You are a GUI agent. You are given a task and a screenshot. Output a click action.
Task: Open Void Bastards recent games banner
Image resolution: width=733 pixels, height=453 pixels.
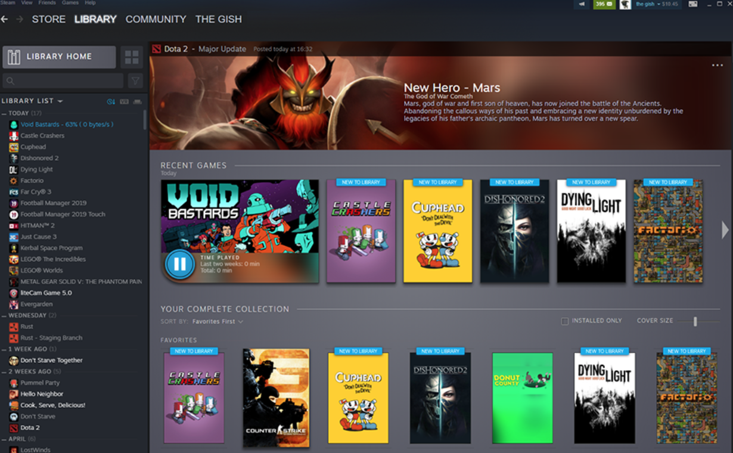[240, 231]
